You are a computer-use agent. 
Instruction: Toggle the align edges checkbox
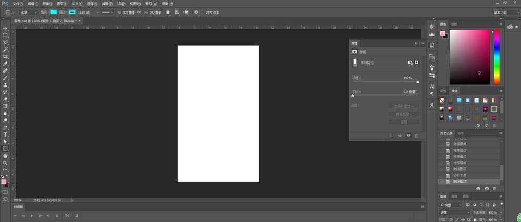pos(203,12)
